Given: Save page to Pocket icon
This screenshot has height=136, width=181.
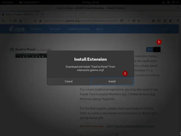Looking at the screenshot, I should (134, 21).
